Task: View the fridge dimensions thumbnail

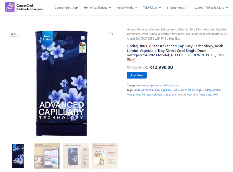Action: [76, 156]
